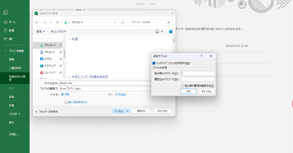Cancel the 全般オプション dialog
Screen dimensions: 293x153
click(x=206, y=92)
